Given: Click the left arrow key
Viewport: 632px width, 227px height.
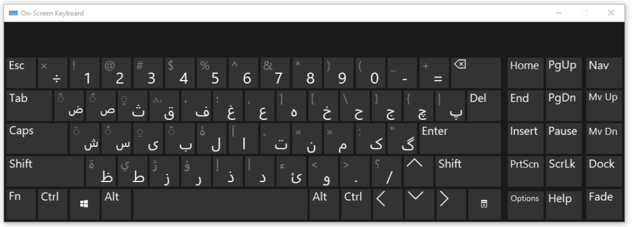Looking at the screenshot, I should [388, 204].
